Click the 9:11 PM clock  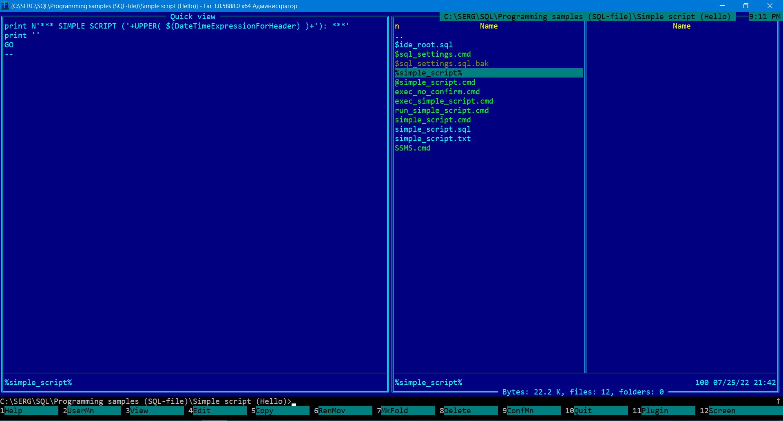[x=765, y=17]
